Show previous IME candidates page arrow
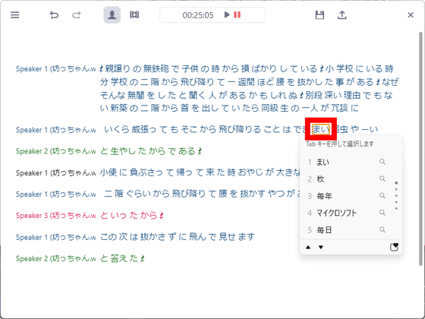 click(308, 247)
